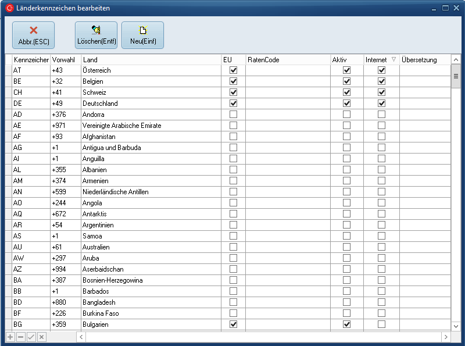This screenshot has height=346, width=465.
Task: Sort by the Land column header
Action: pyautogui.click(x=151, y=59)
